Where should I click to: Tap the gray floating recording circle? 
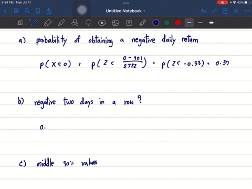coord(82,10)
